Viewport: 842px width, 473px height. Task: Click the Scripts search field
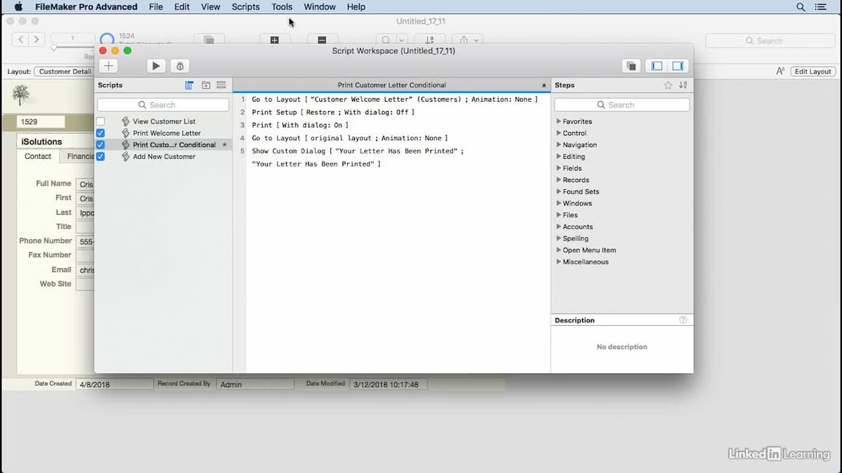(163, 105)
